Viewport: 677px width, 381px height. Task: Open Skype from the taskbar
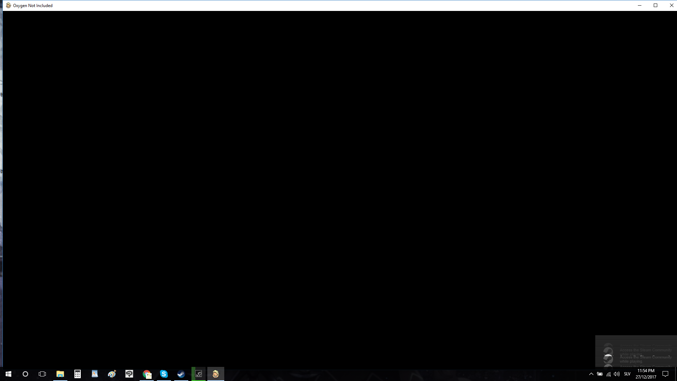pyautogui.click(x=164, y=374)
